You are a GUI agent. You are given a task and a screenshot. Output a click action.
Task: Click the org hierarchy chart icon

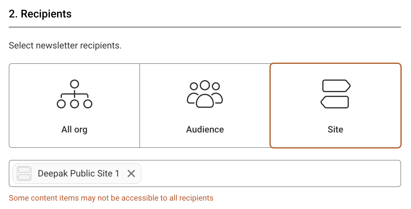tap(74, 94)
